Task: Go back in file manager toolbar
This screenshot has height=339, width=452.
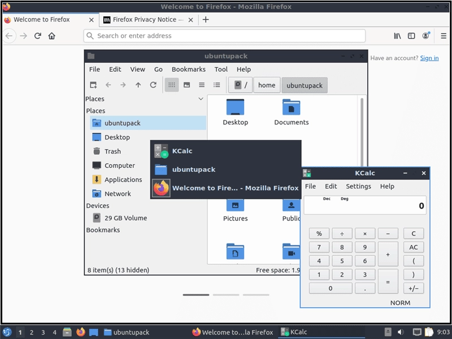Action: 108,85
